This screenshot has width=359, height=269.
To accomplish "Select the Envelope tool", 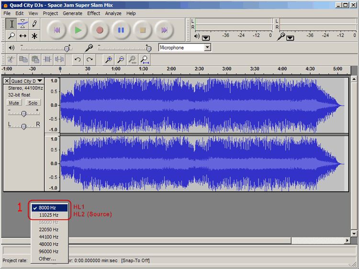I will click(23, 24).
